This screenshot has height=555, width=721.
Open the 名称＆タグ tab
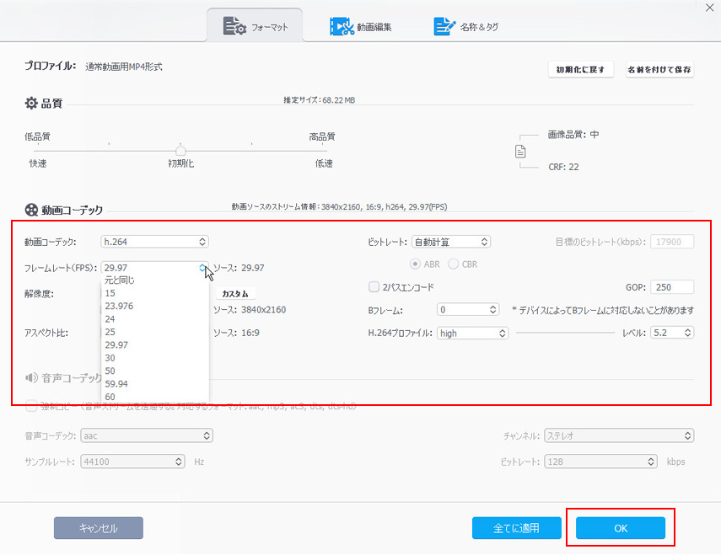click(x=466, y=27)
